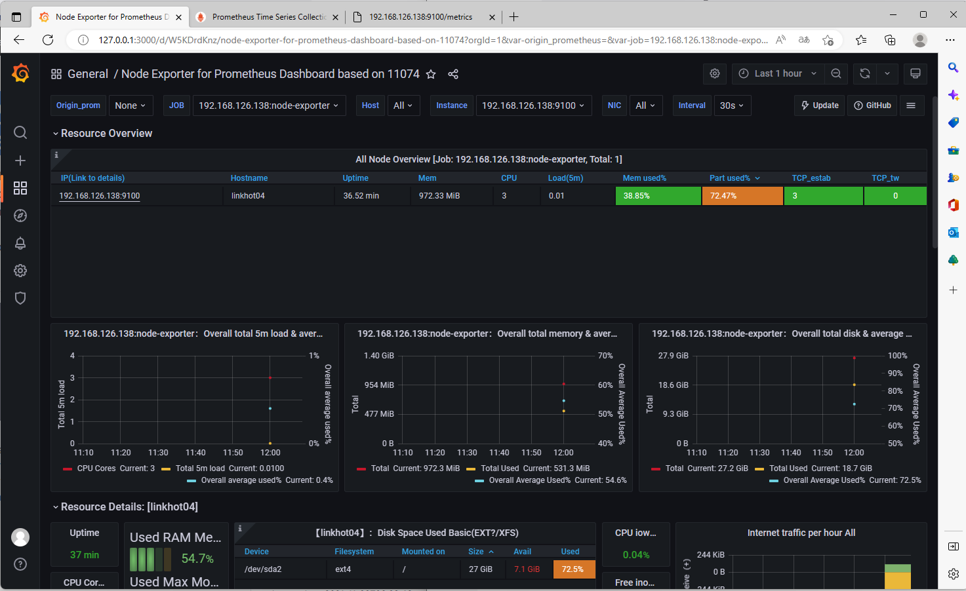966x591 pixels.
Task: Click the Used RAM Memory gauge bars
Action: pos(150,559)
